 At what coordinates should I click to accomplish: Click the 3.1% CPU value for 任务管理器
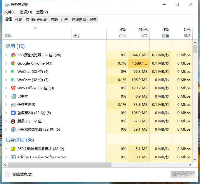[122, 105]
